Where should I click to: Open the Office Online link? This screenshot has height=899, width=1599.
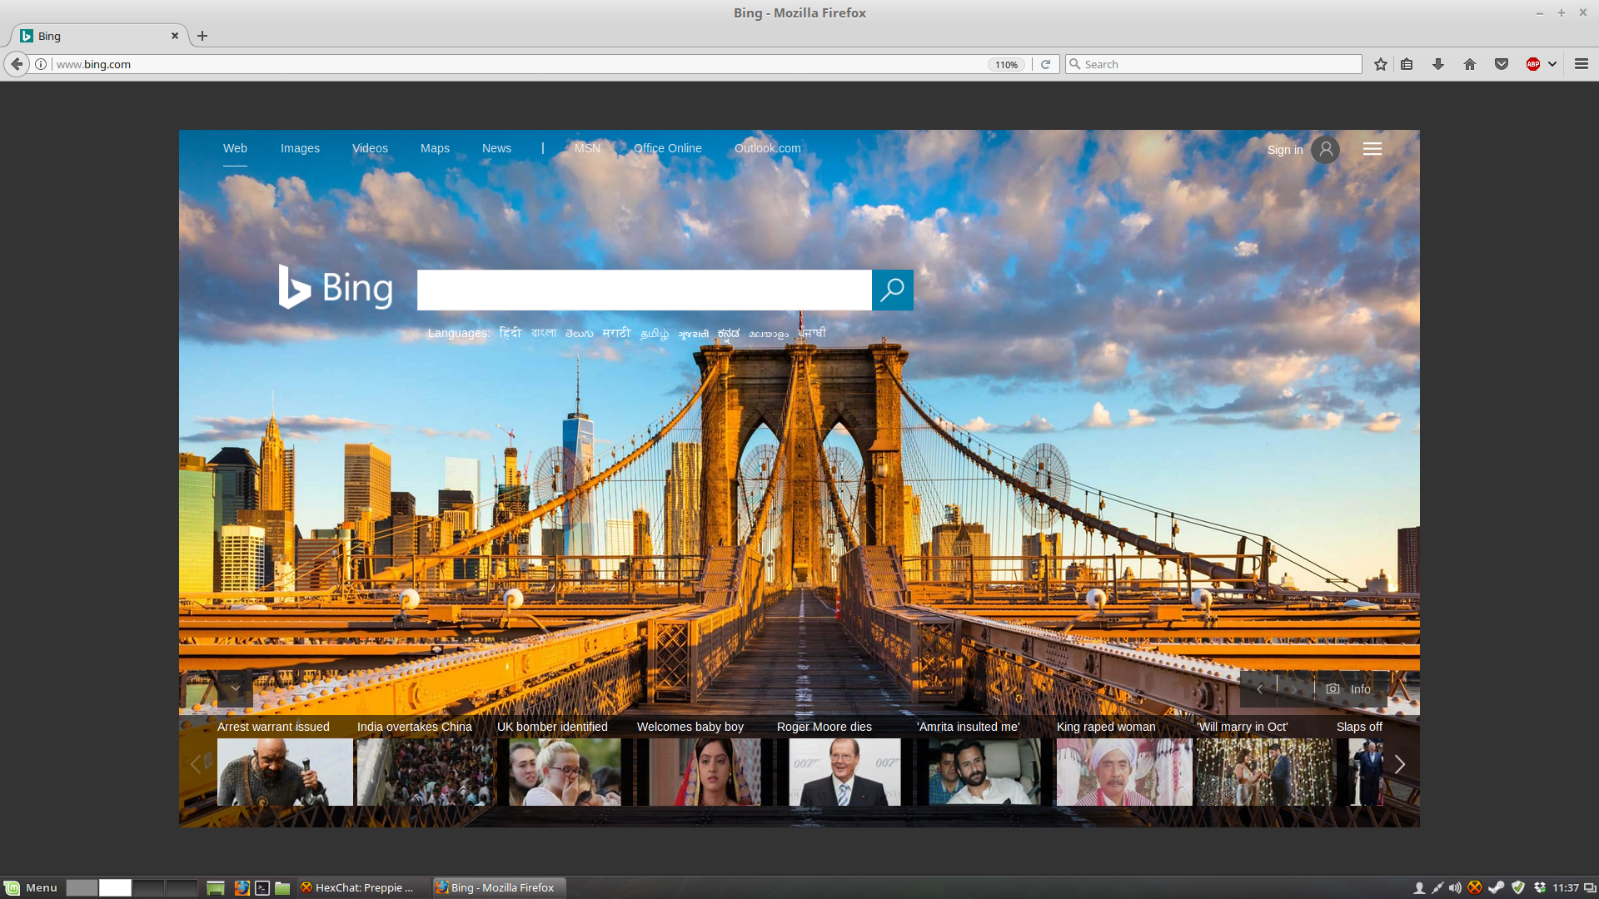[x=668, y=148]
